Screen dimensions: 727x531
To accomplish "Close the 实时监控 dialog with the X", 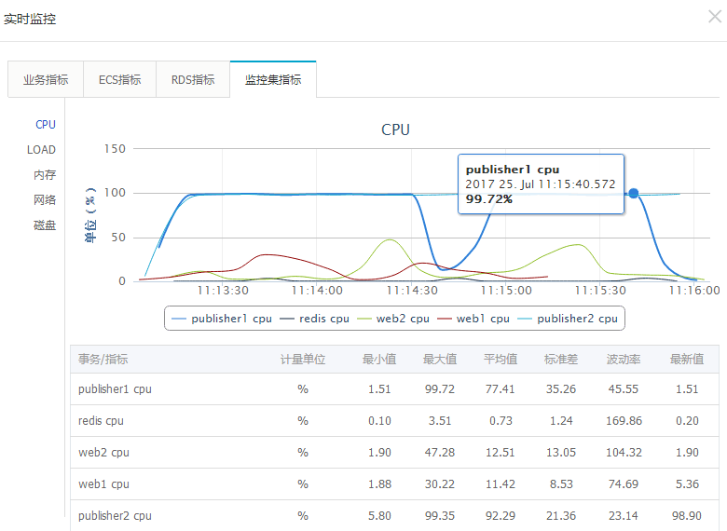I will pos(715,17).
